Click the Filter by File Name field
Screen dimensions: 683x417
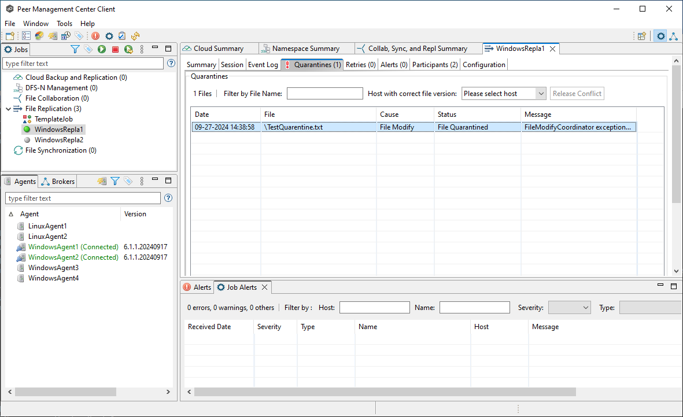[x=324, y=94]
